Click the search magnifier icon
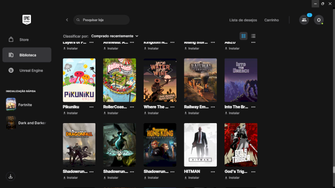This screenshot has height=188, width=335. click(x=78, y=20)
